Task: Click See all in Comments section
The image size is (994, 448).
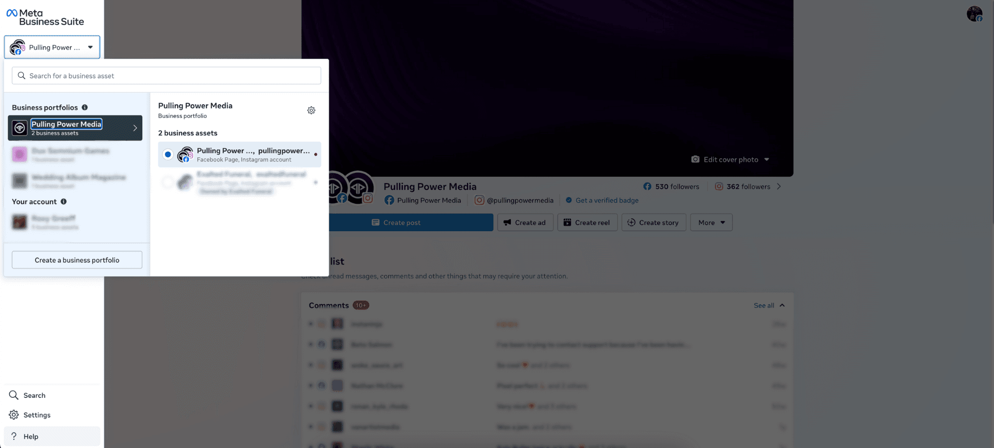Action: pyautogui.click(x=764, y=306)
